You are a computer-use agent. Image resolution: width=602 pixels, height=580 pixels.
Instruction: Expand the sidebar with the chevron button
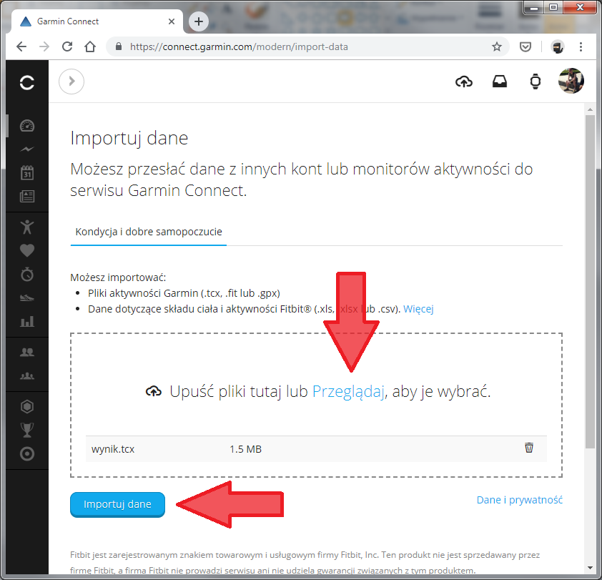pyautogui.click(x=71, y=82)
